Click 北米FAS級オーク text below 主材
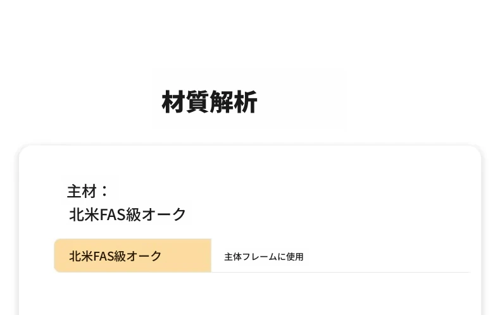This screenshot has height=315, width=500. click(128, 214)
